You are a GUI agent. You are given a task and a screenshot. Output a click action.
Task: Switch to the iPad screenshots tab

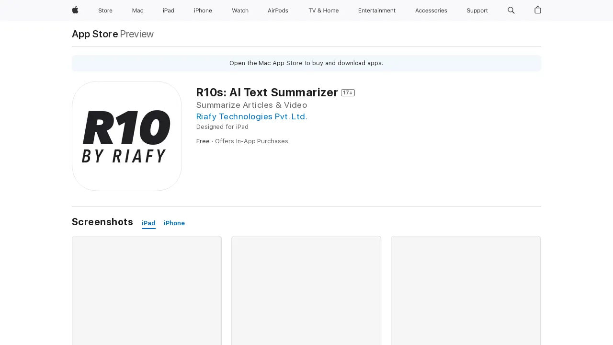tap(148, 223)
